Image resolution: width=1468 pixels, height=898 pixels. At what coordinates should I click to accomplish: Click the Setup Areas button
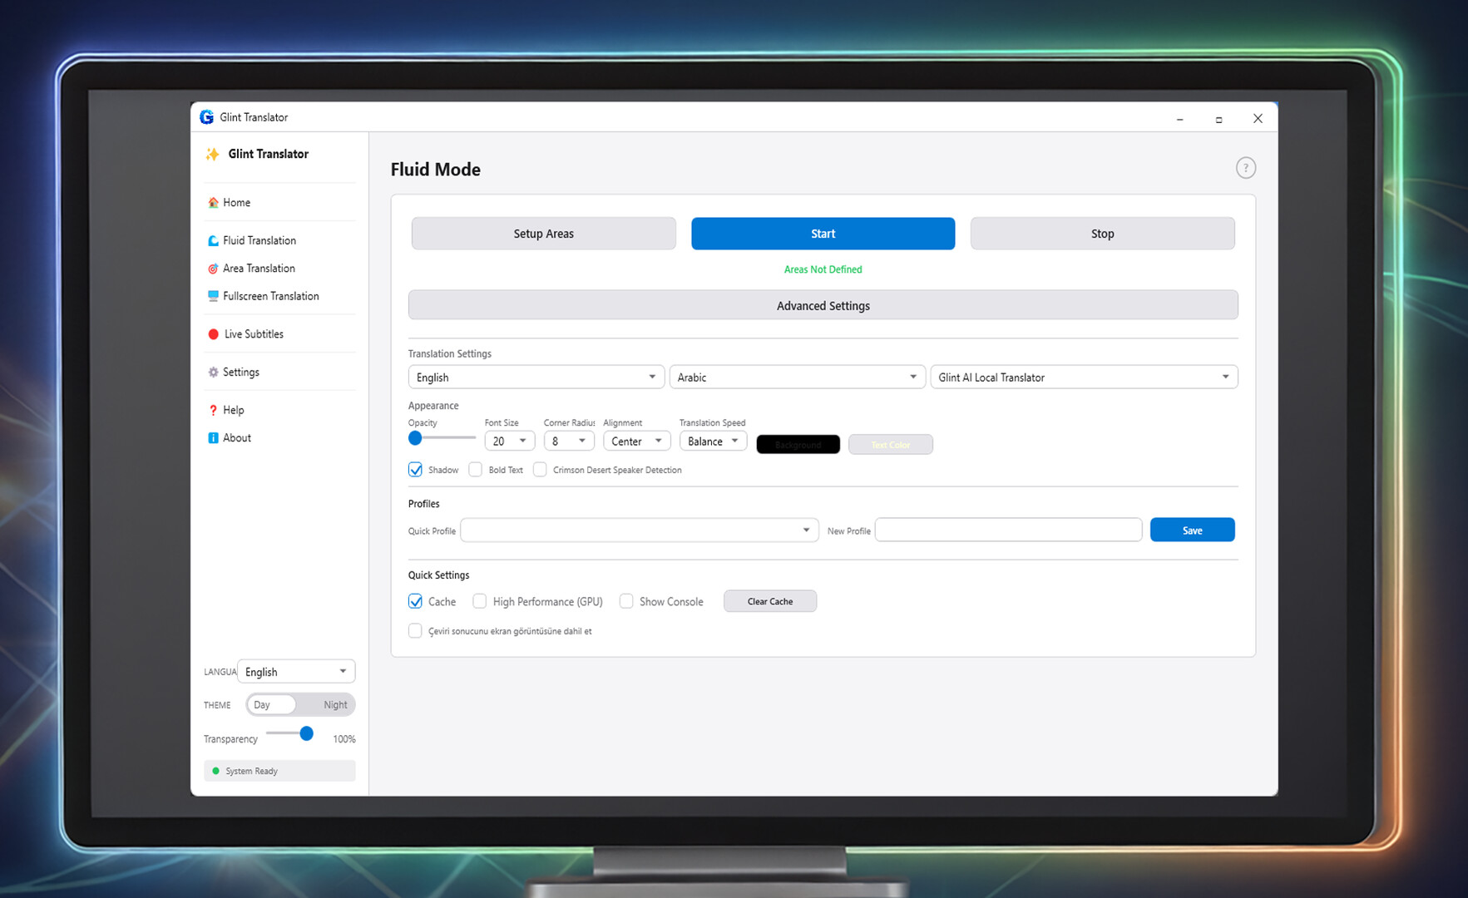pyautogui.click(x=544, y=234)
